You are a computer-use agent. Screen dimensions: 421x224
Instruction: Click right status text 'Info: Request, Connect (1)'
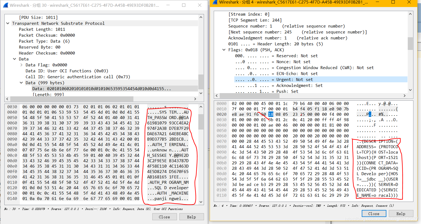pyautogui.click(x=373, y=206)
